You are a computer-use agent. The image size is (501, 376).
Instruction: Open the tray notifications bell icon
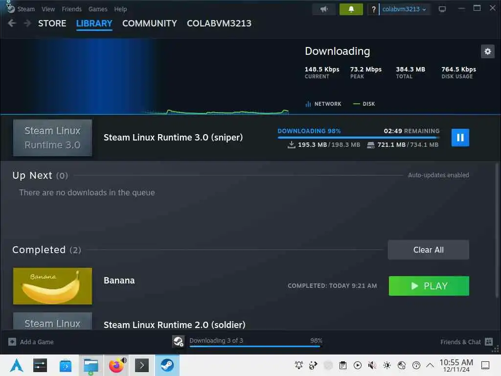[x=299, y=365]
